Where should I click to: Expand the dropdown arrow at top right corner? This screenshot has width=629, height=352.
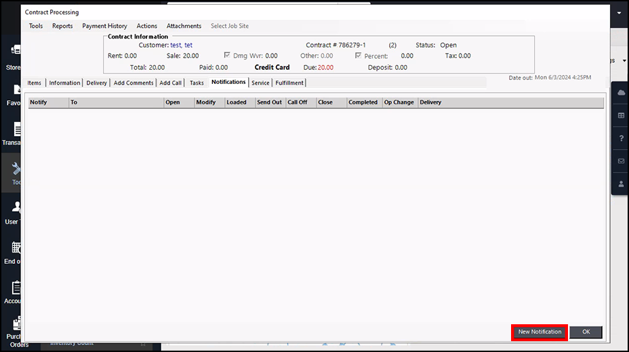click(619, 13)
